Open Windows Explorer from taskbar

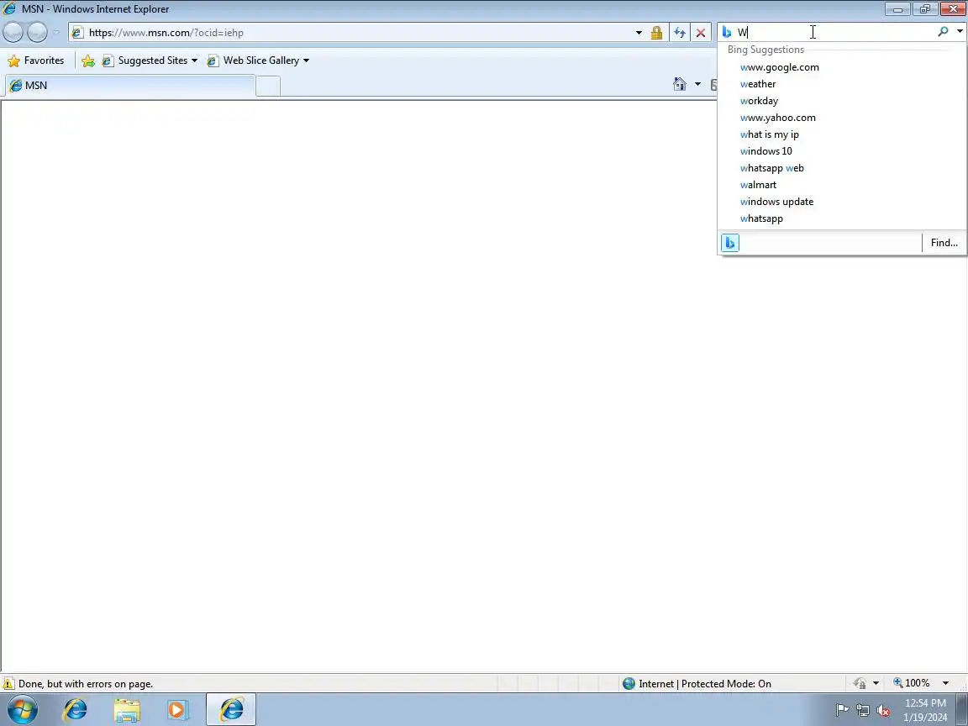point(127,709)
